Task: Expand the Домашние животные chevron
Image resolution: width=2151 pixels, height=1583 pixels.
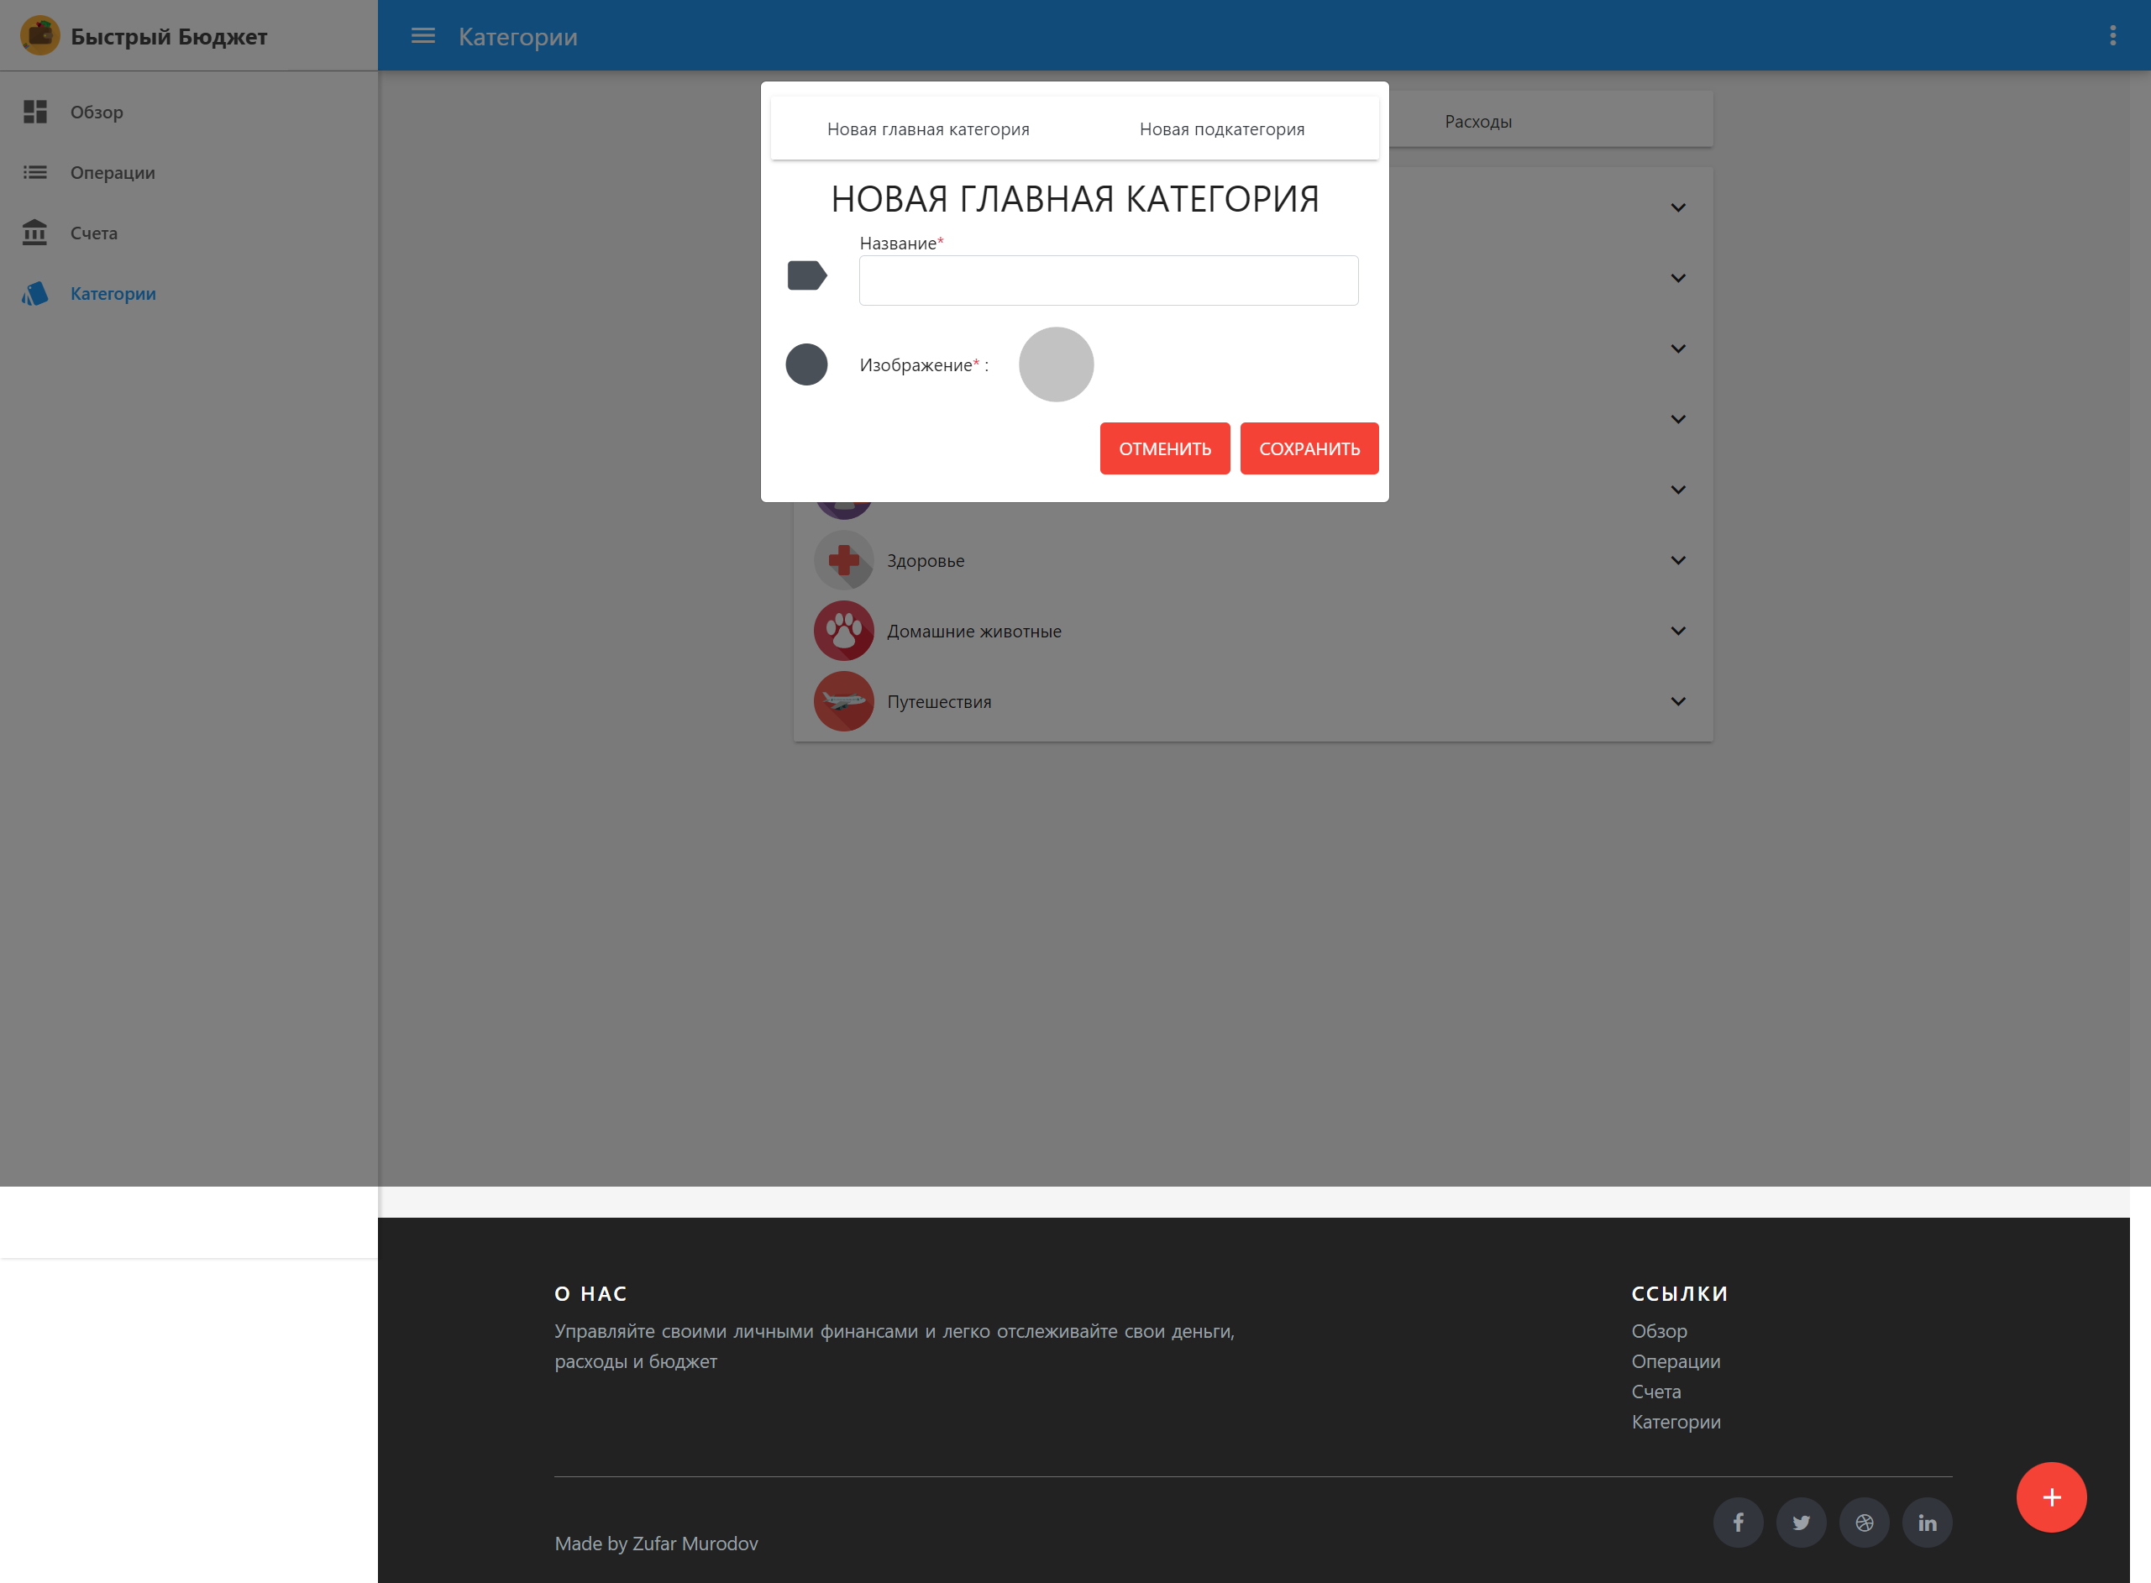Action: pyautogui.click(x=1677, y=631)
